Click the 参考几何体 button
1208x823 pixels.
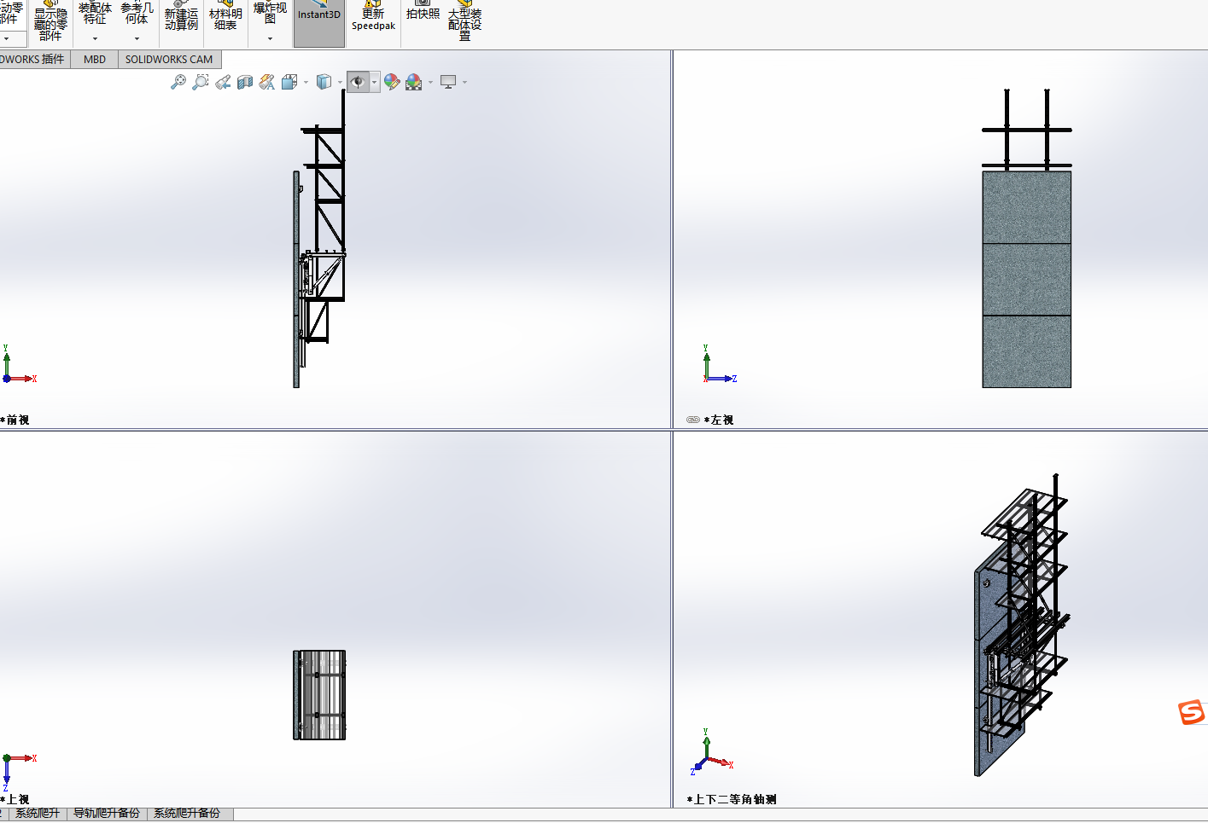(x=137, y=13)
